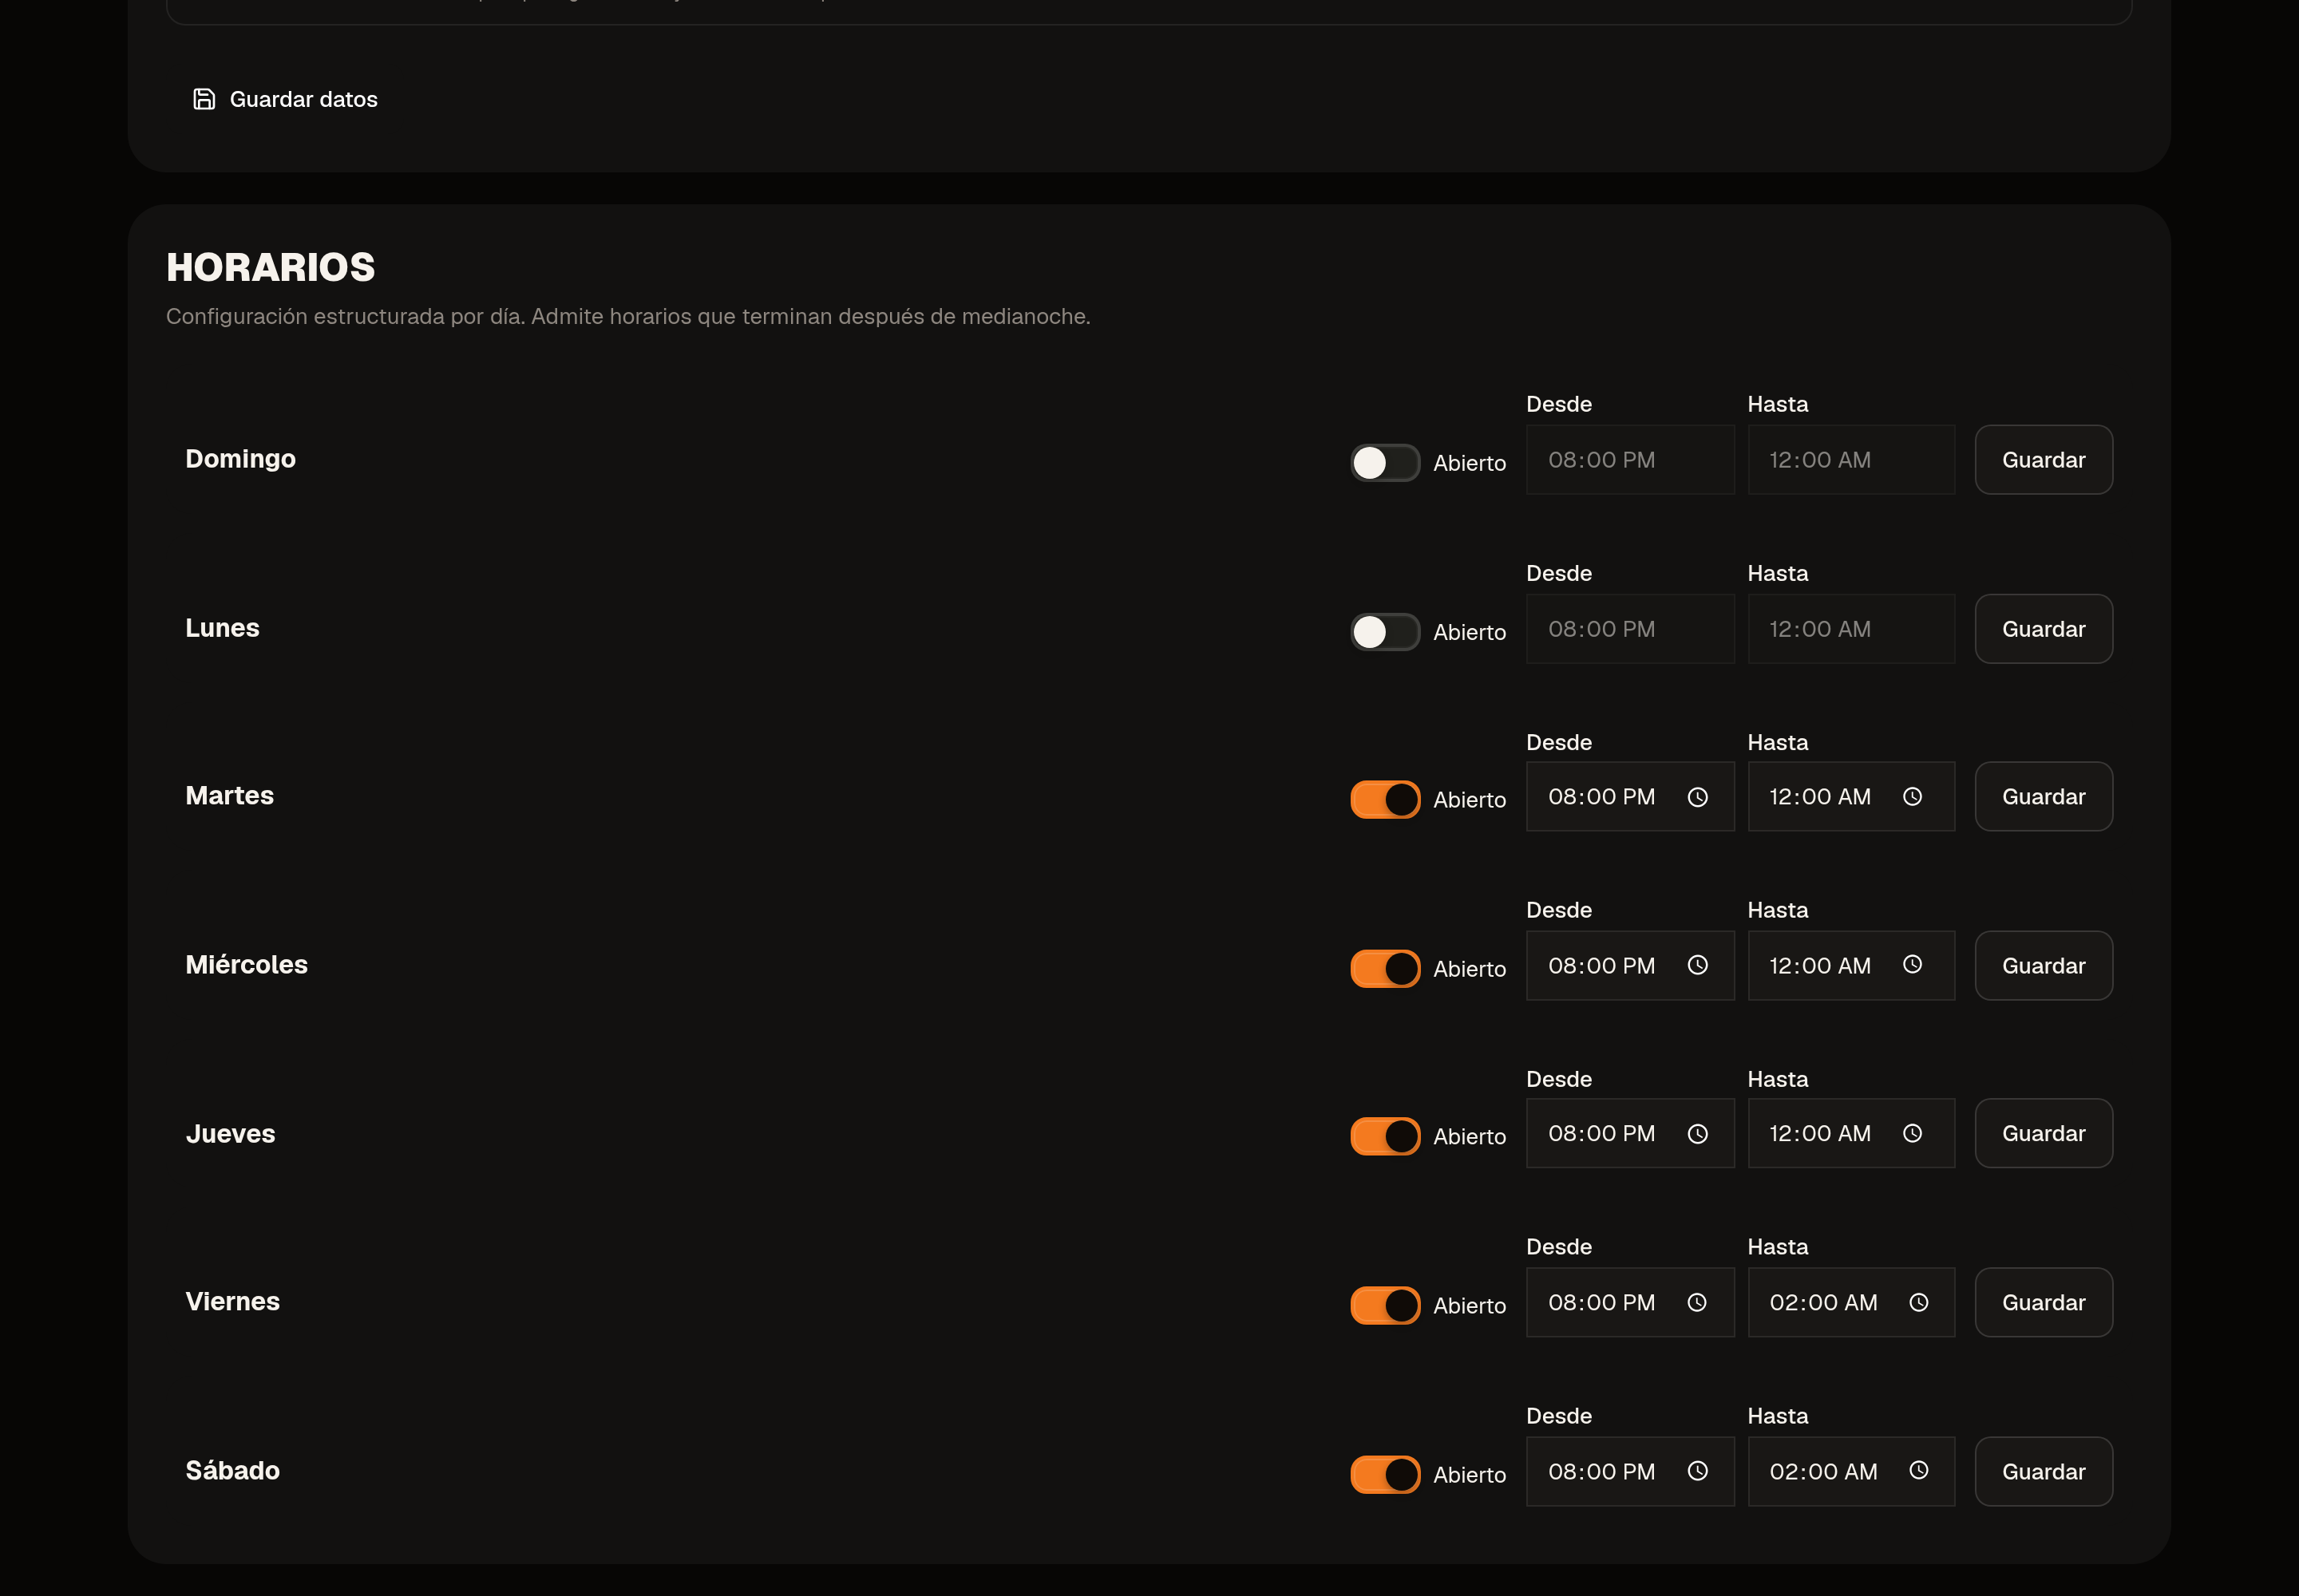Turn off the Jueves Abierto switch

click(x=1385, y=1137)
